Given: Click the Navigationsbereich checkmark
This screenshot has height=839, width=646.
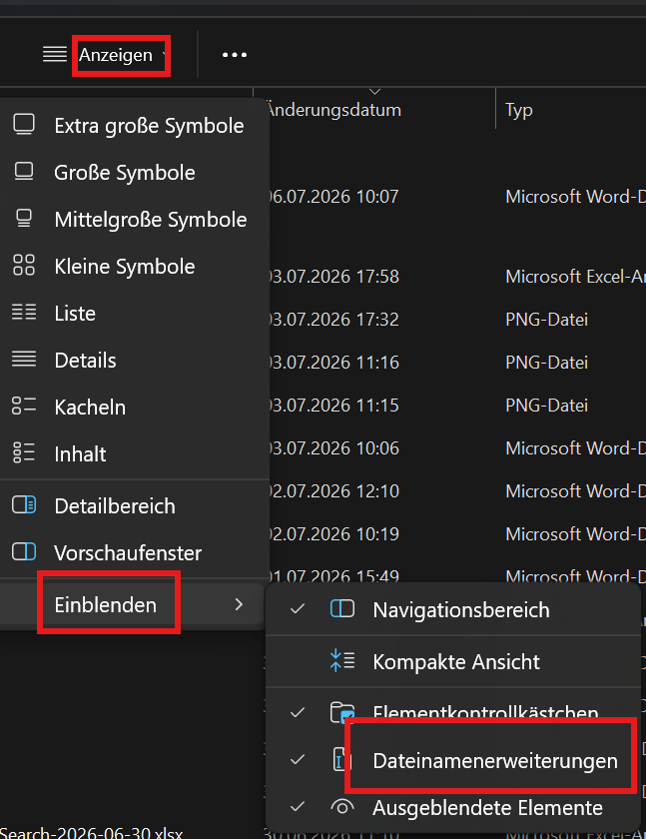Looking at the screenshot, I should 298,609.
